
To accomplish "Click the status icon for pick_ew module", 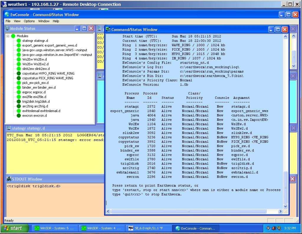I will [x=19, y=83].
